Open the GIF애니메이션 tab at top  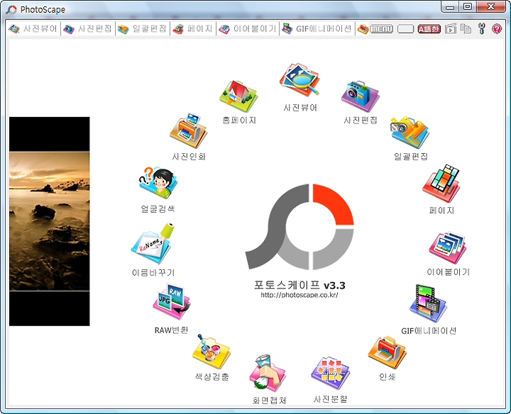[317, 29]
